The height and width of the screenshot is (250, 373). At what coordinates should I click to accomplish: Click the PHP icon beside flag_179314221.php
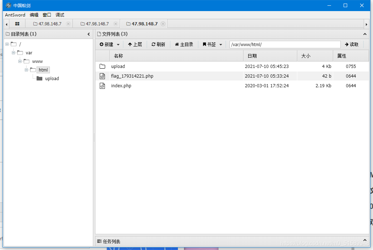coord(102,76)
